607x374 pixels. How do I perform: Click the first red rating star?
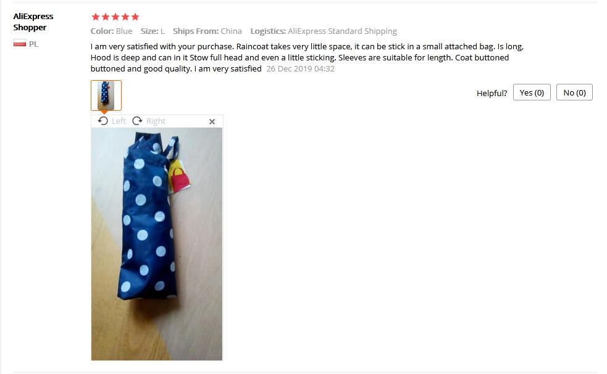click(95, 17)
